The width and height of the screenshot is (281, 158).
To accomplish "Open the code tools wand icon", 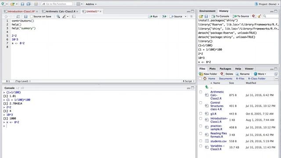I will pos(65,16).
